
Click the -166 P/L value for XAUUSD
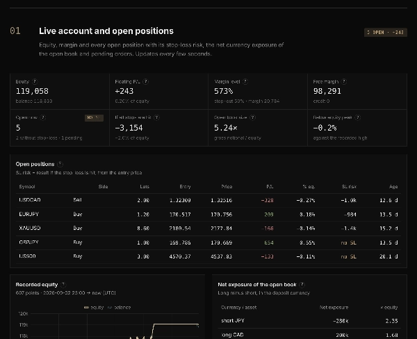click(268, 229)
